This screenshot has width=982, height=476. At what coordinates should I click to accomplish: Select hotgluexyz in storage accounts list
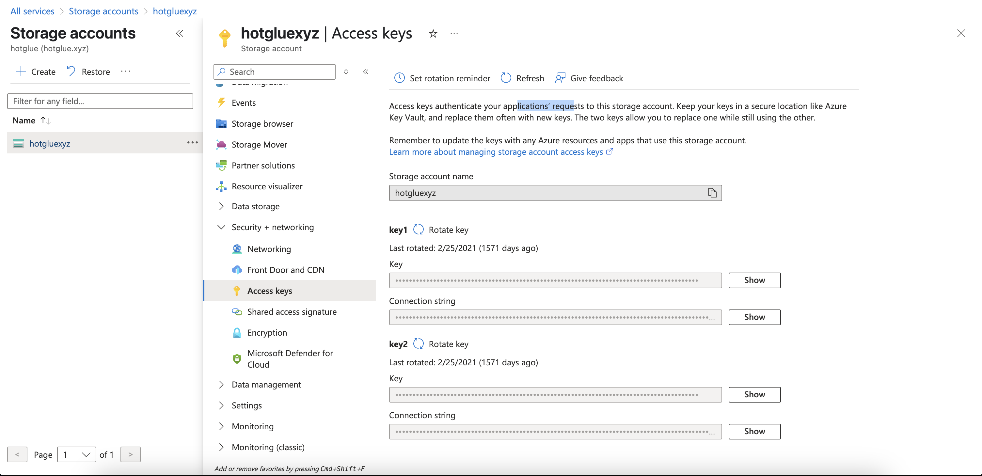(50, 143)
